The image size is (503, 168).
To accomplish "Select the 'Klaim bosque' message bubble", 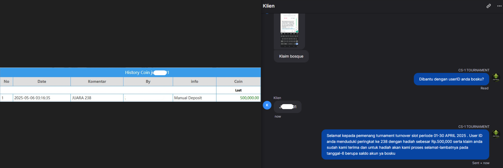I will point(291,56).
